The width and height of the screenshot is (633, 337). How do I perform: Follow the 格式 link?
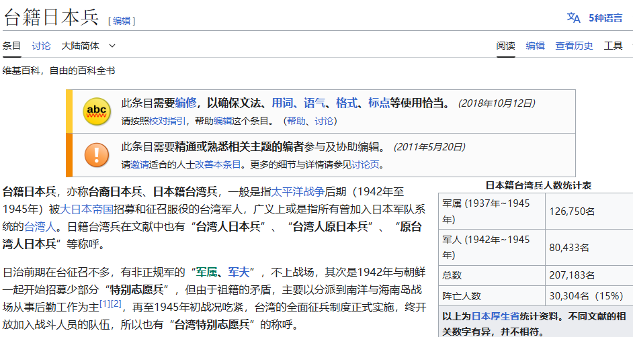click(347, 103)
